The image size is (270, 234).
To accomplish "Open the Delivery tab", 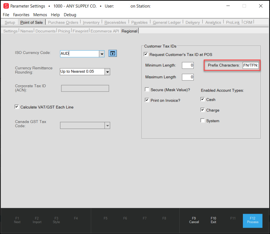I will click(x=193, y=22).
